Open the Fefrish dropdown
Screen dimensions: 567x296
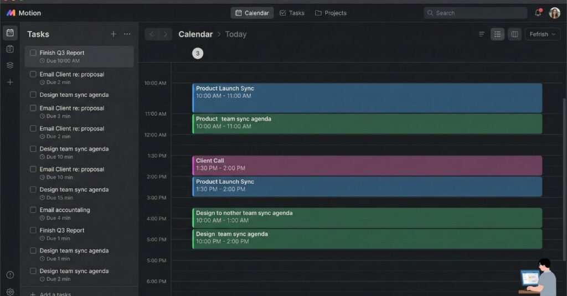(x=543, y=34)
